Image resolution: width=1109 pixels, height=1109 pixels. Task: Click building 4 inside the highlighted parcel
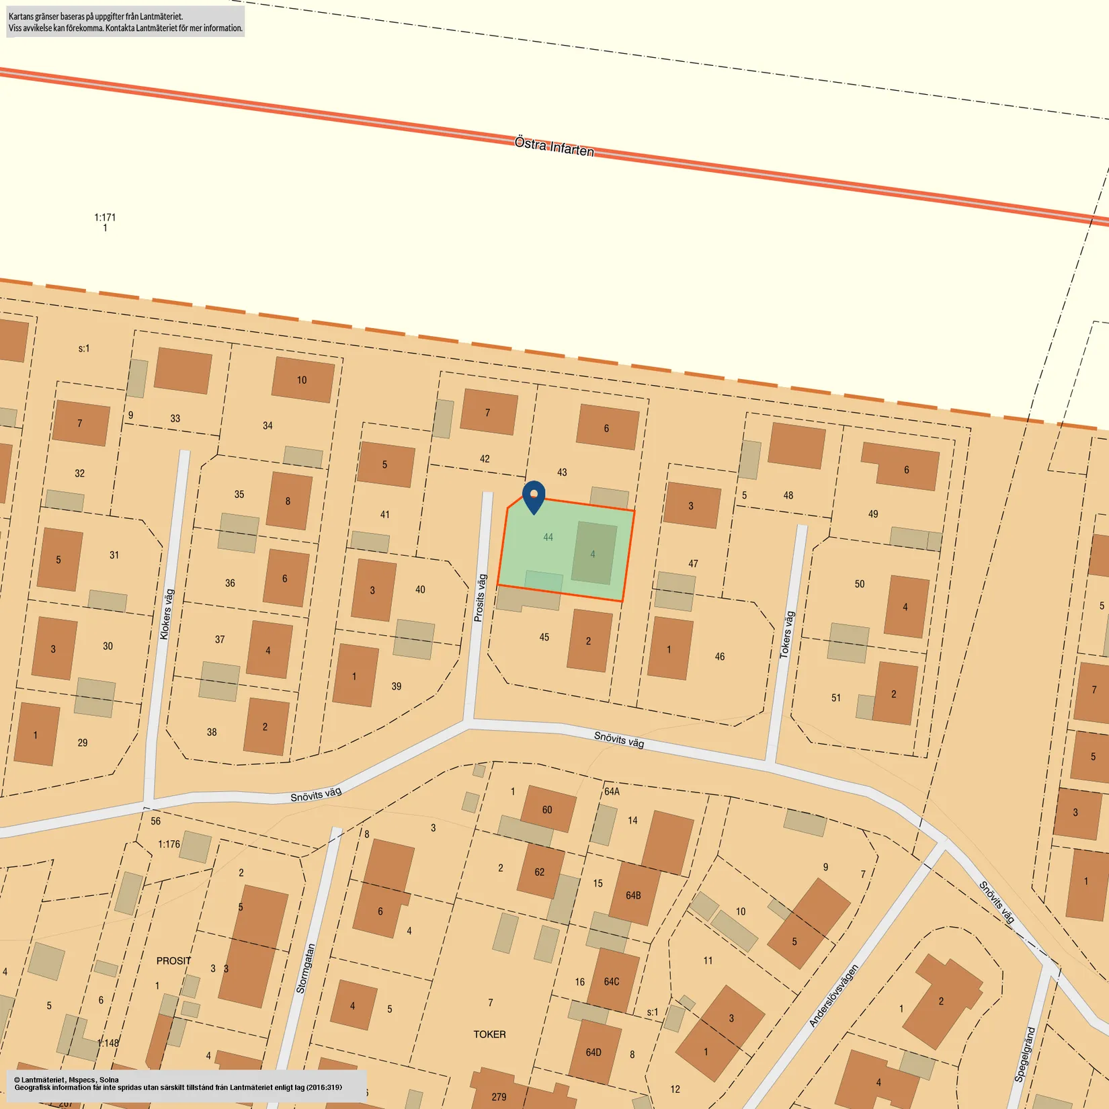[594, 553]
